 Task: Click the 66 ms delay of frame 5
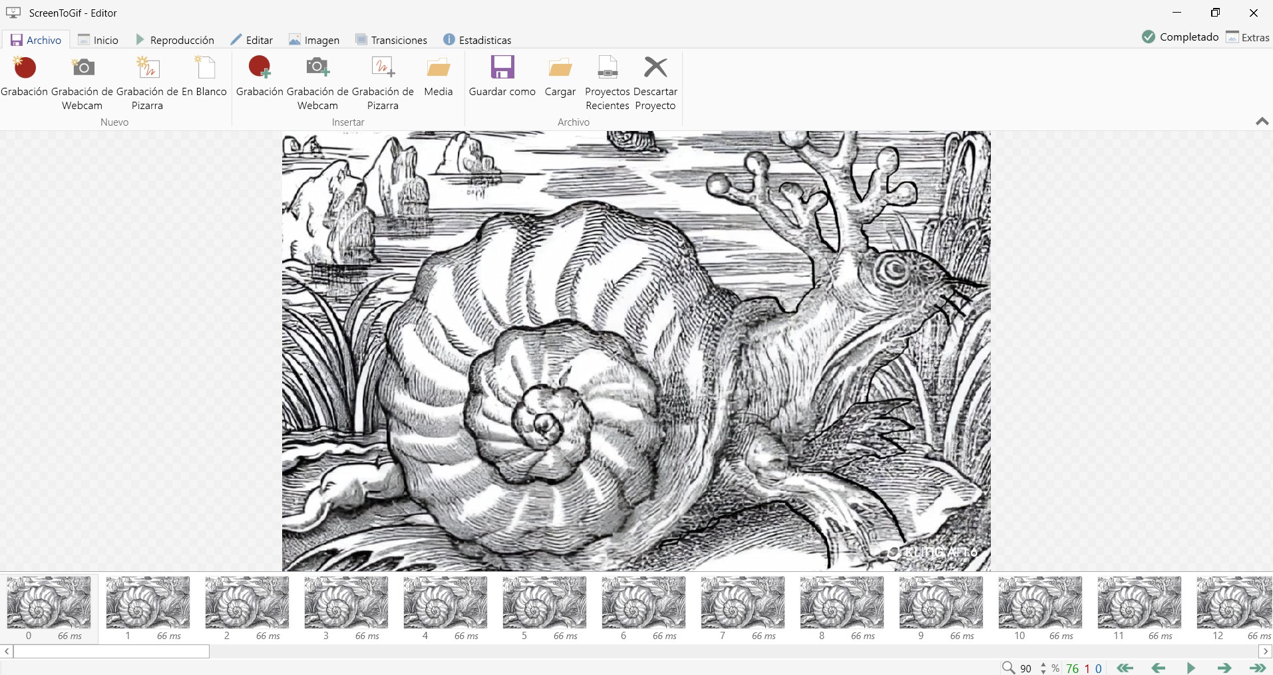click(x=566, y=636)
